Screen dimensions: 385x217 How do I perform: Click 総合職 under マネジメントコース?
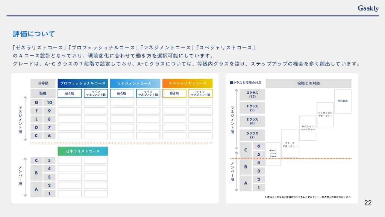[122, 93]
